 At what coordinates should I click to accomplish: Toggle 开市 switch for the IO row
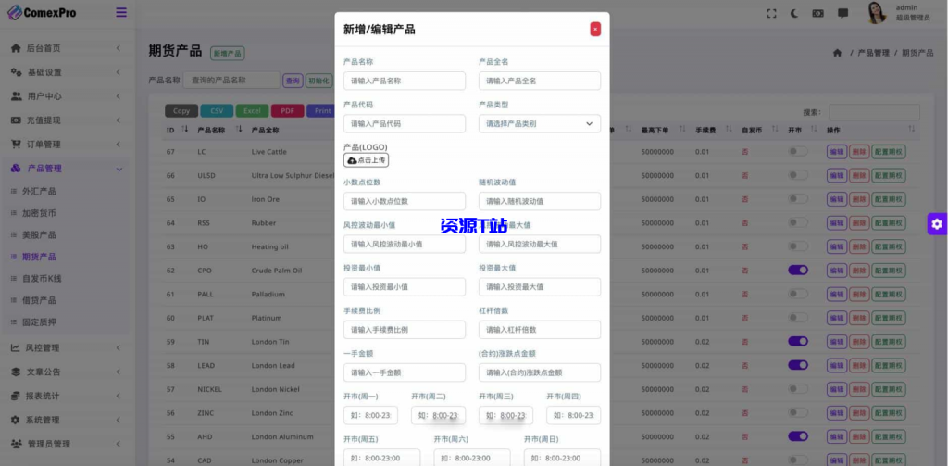point(797,198)
